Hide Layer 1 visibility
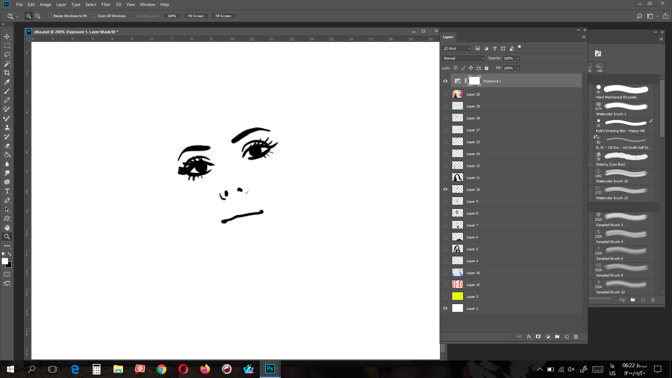 [445, 308]
